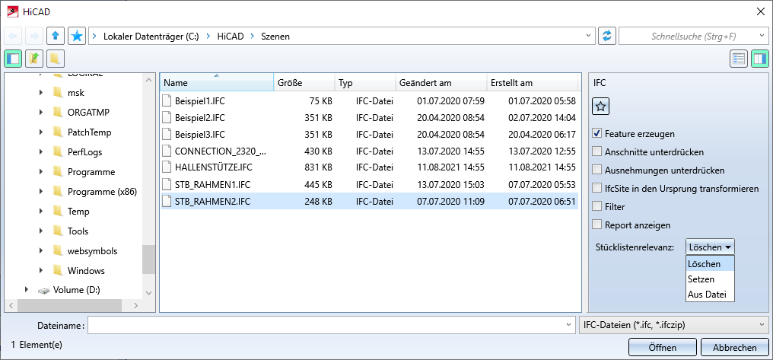773x360 pixels.
Task: Enable the Report anzeigen checkbox
Action: tap(597, 225)
